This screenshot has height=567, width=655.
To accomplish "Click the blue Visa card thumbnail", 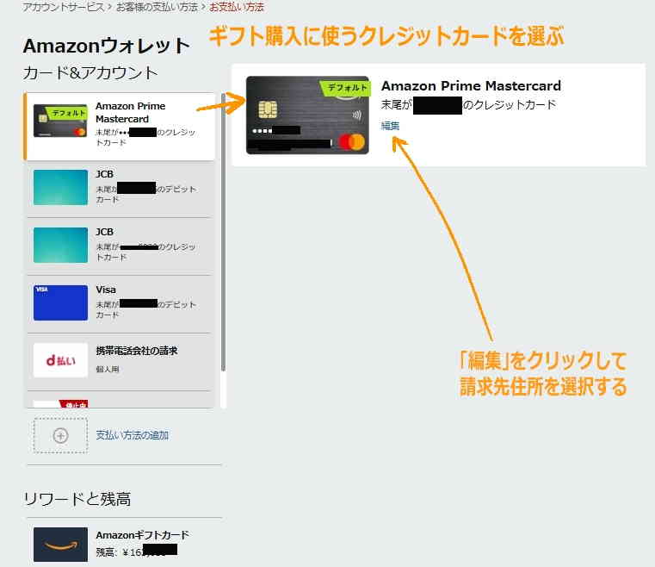I will click(60, 302).
